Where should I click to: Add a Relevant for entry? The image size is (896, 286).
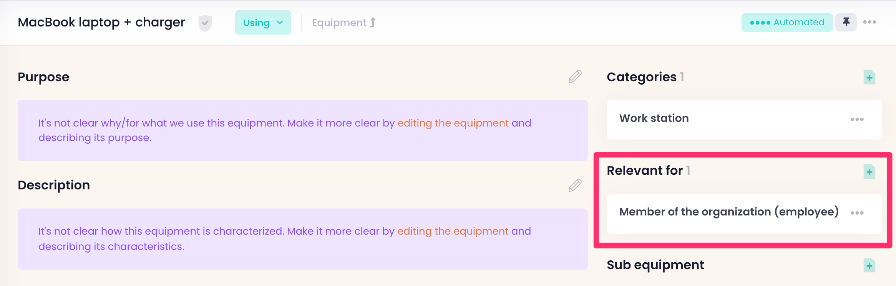click(869, 171)
